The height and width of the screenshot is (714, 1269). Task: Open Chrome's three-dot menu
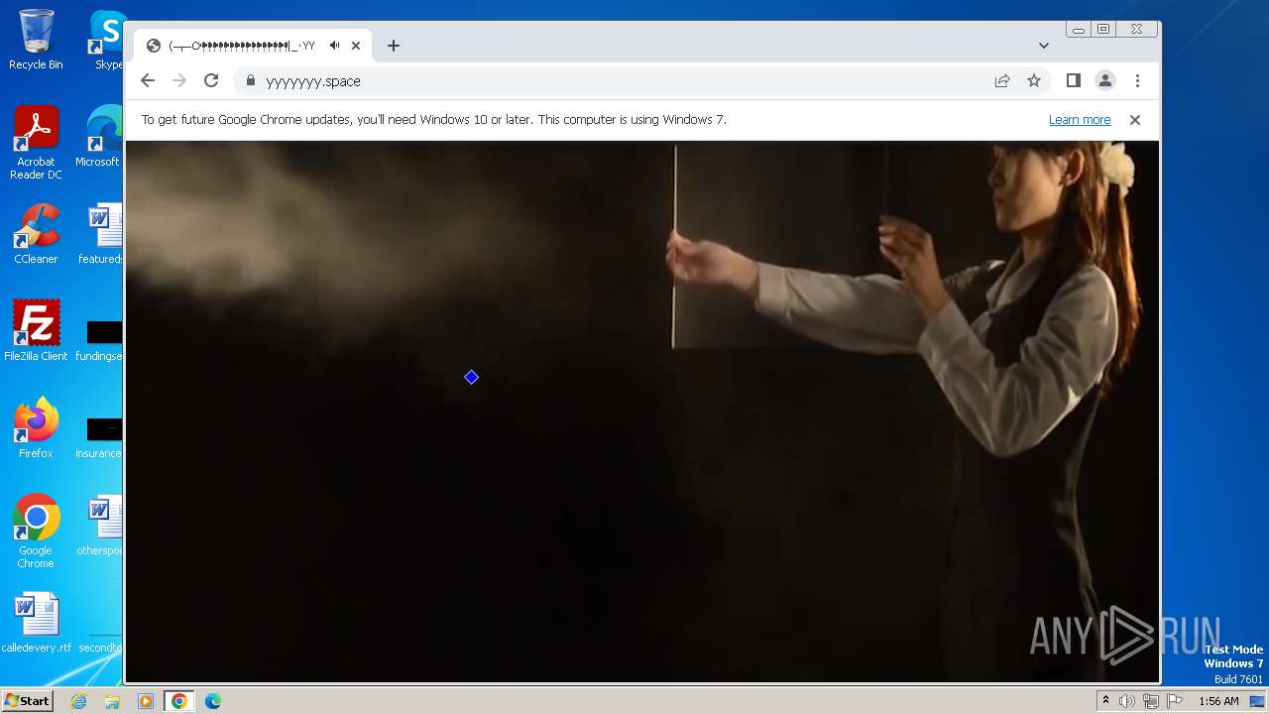tap(1137, 81)
